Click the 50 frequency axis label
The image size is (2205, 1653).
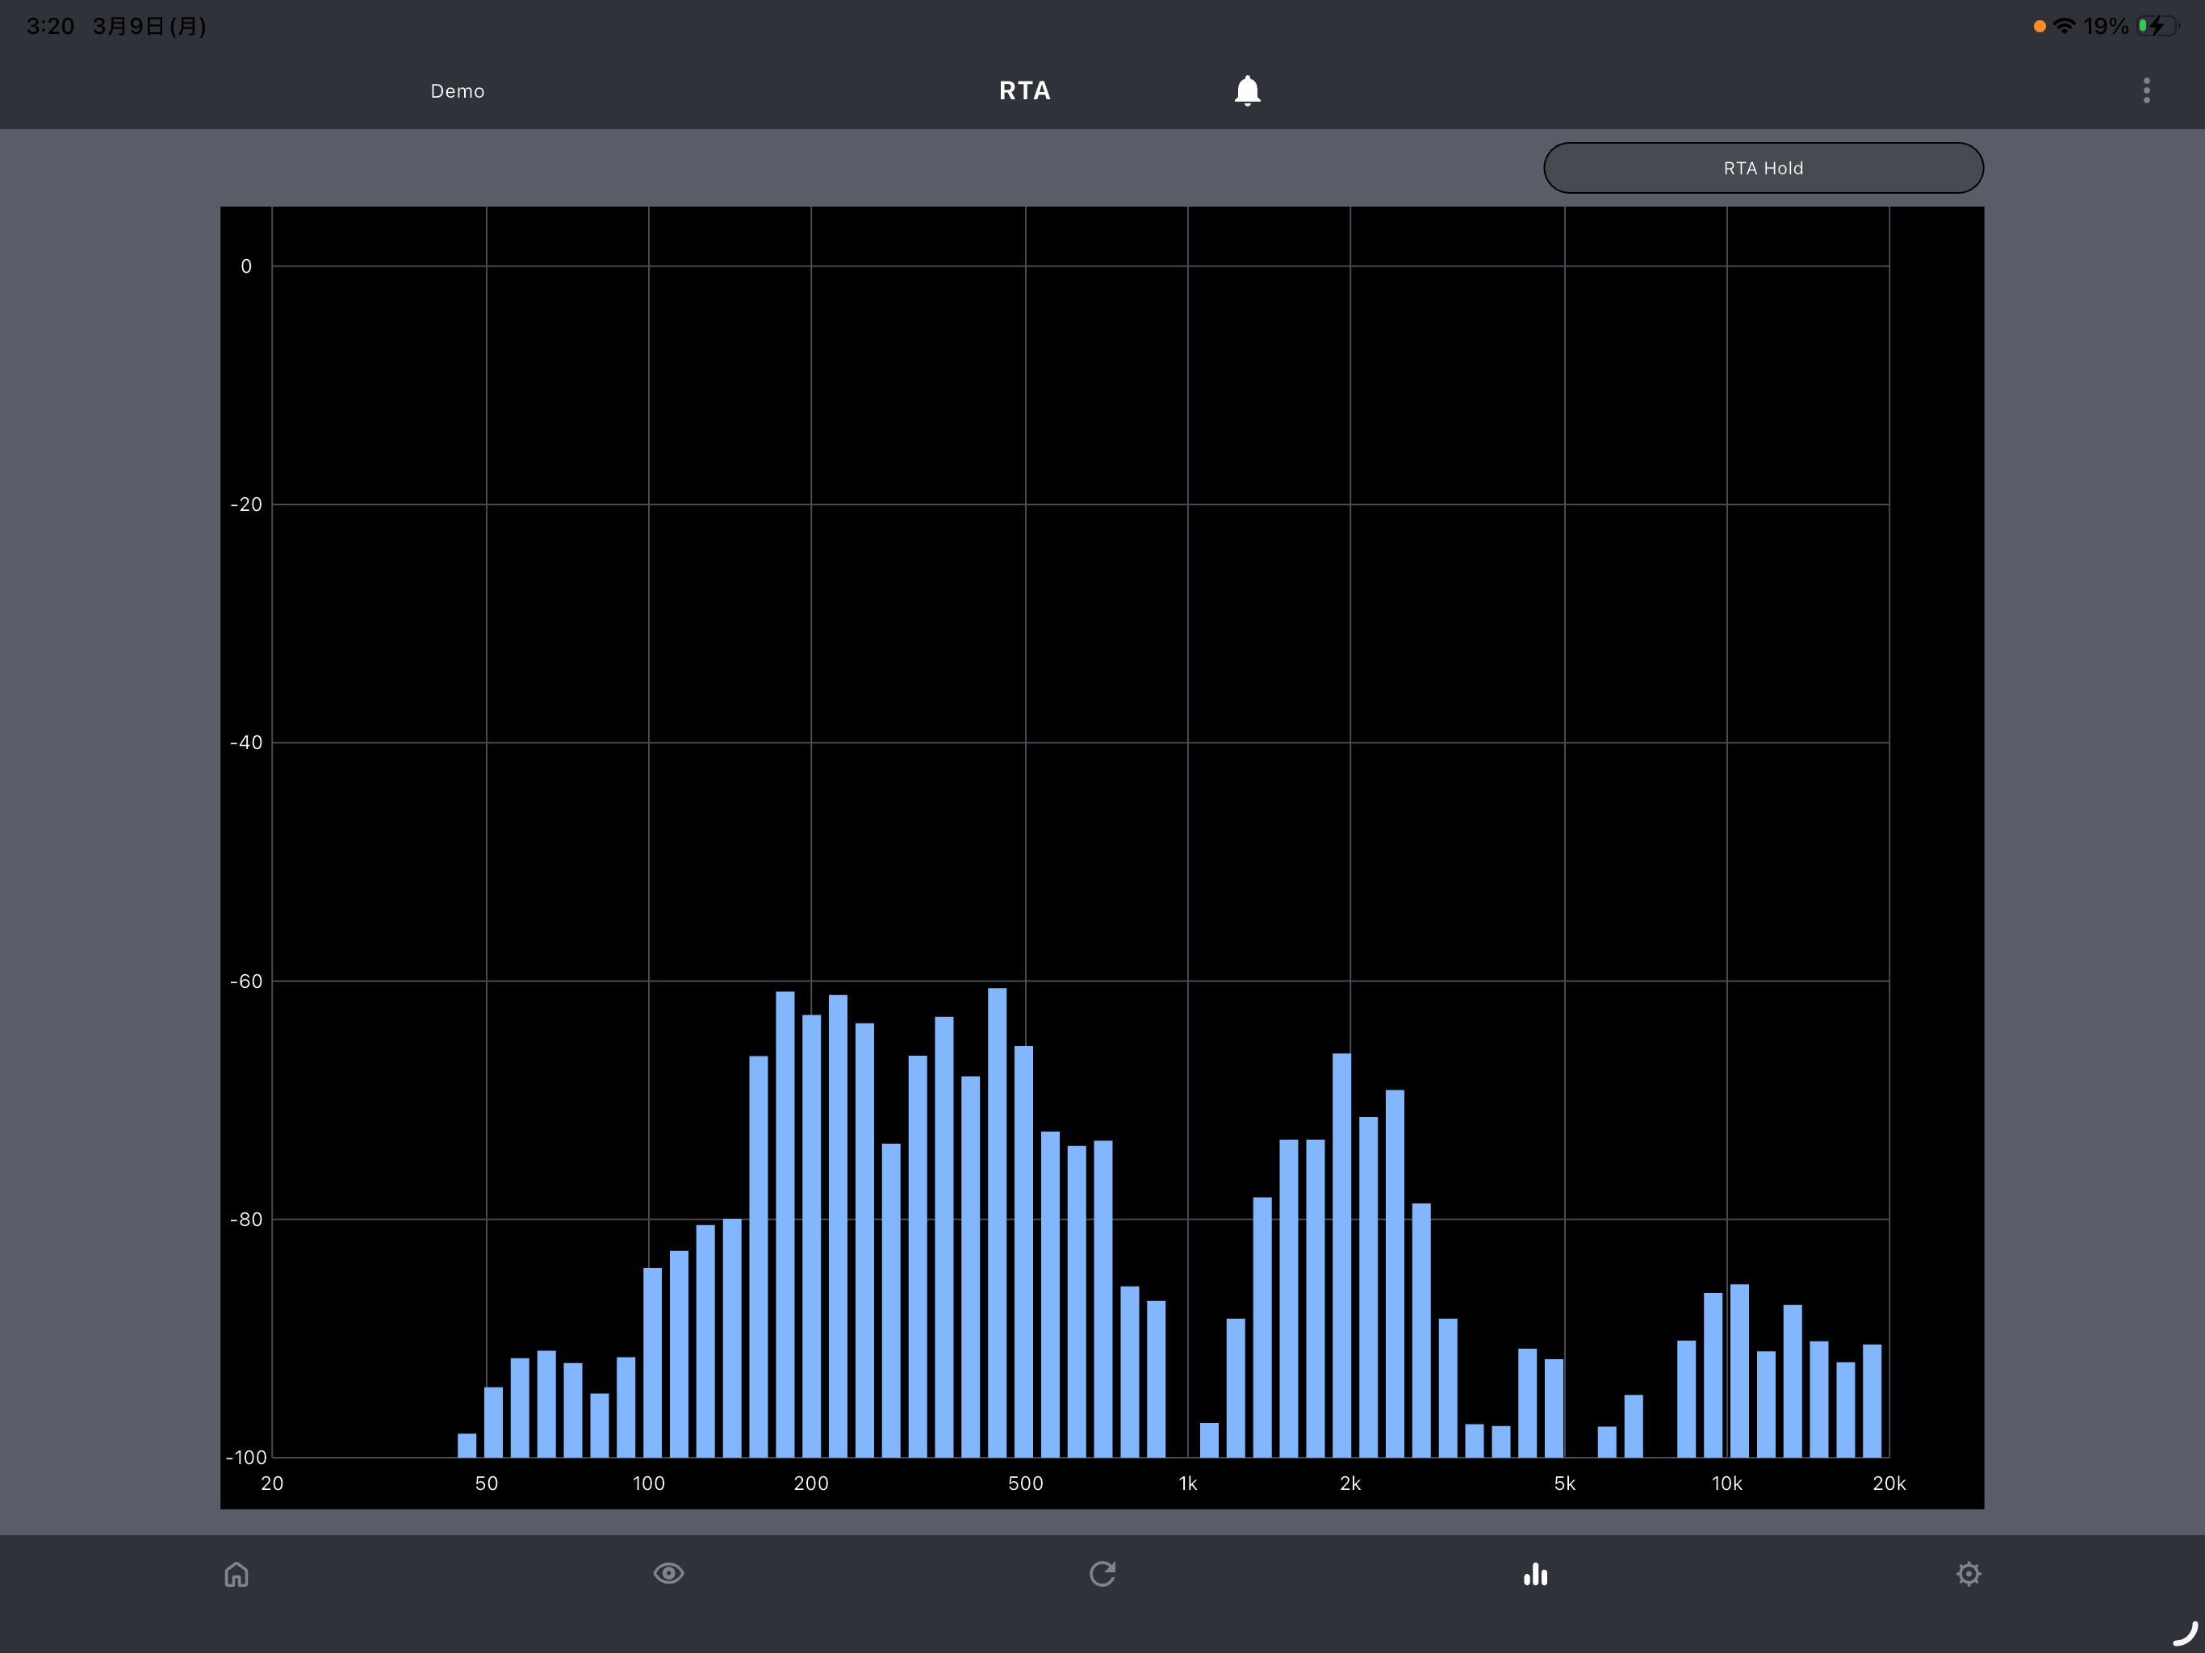pyautogui.click(x=487, y=1484)
